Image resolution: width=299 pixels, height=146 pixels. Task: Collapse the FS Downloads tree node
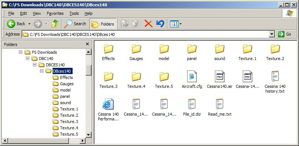[21, 52]
